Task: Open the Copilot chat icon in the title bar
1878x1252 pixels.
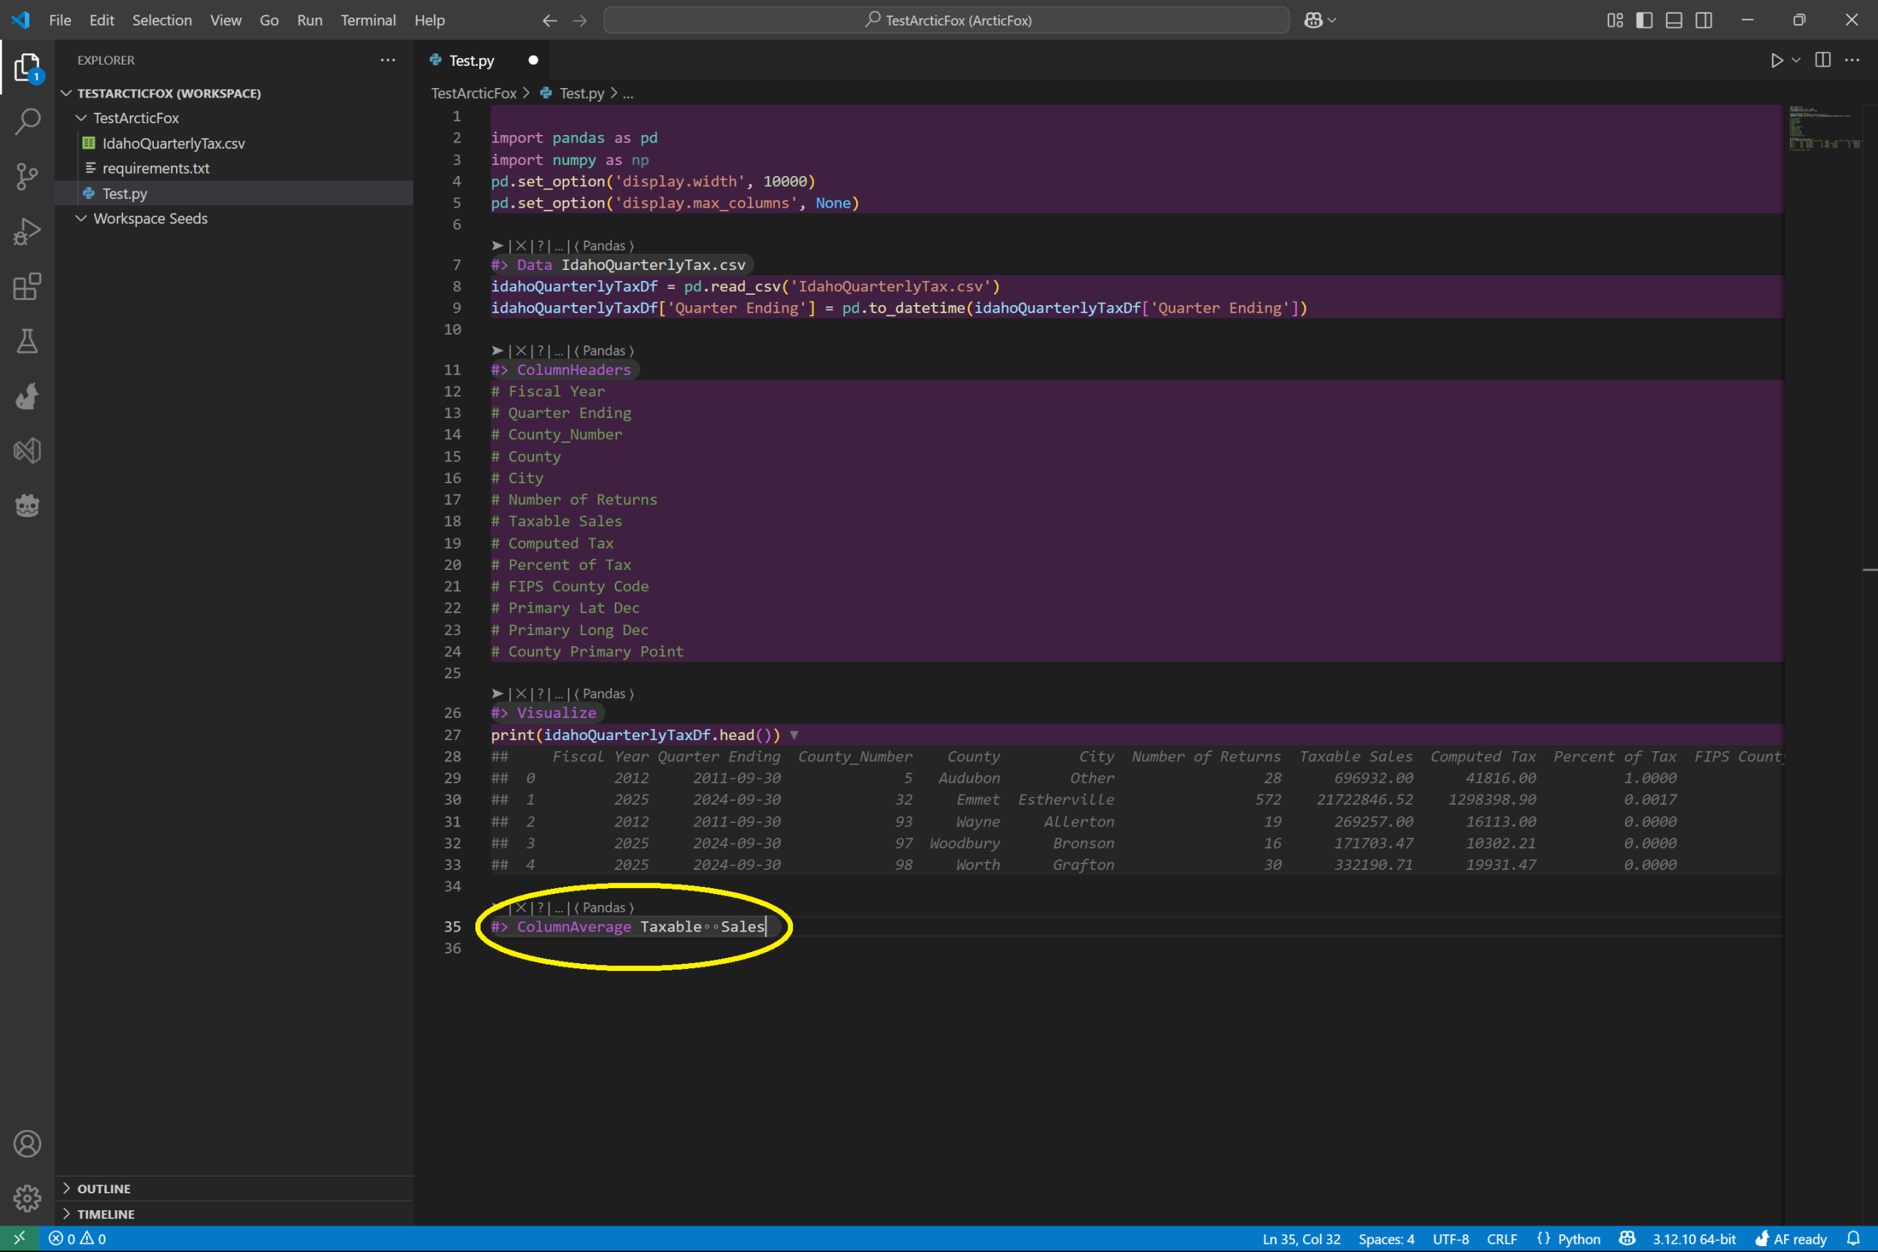Action: 1312,20
